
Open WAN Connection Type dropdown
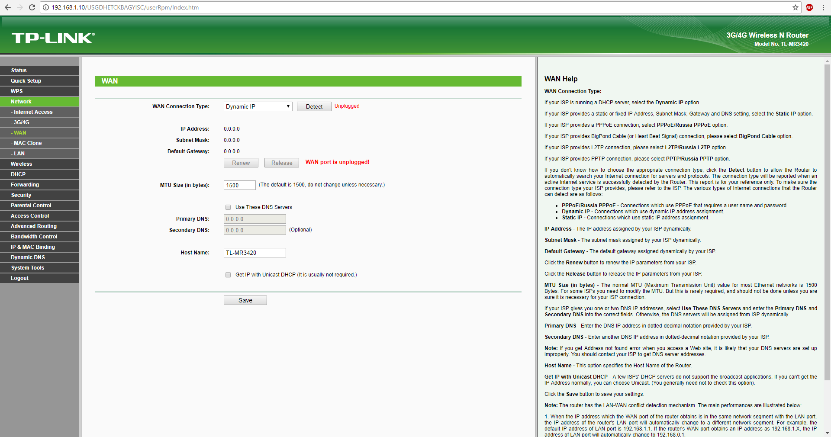tap(258, 106)
